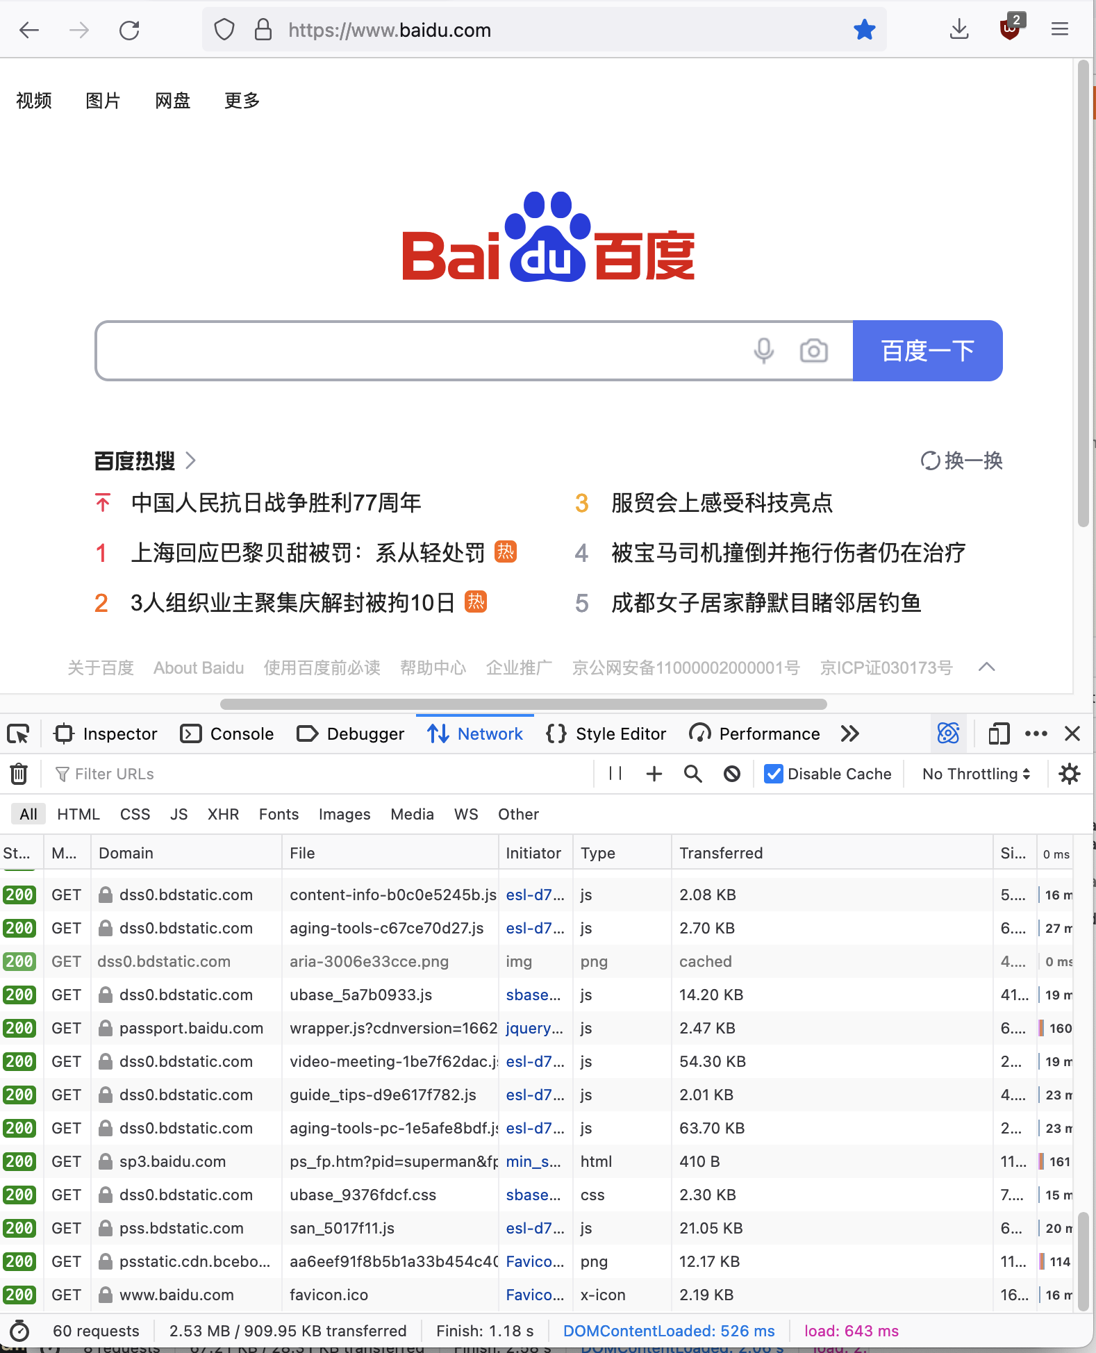Open the About Baidu footer link
The width and height of the screenshot is (1096, 1353).
pyautogui.click(x=199, y=668)
